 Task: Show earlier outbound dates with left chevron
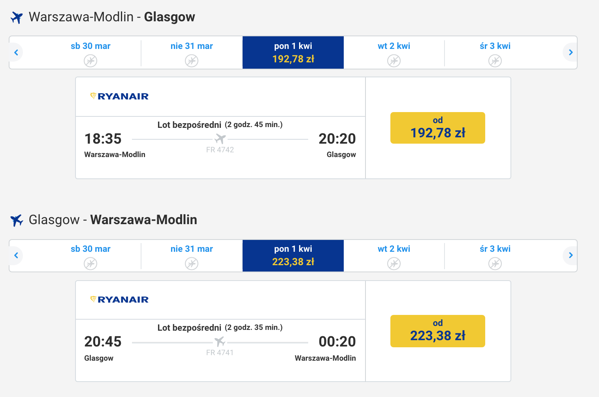click(x=16, y=52)
